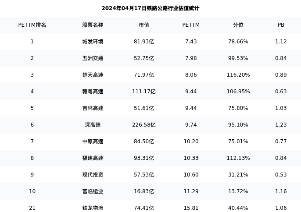Click market value 226.58亿
Screen dimensions: 301x212
(x=144, y=125)
